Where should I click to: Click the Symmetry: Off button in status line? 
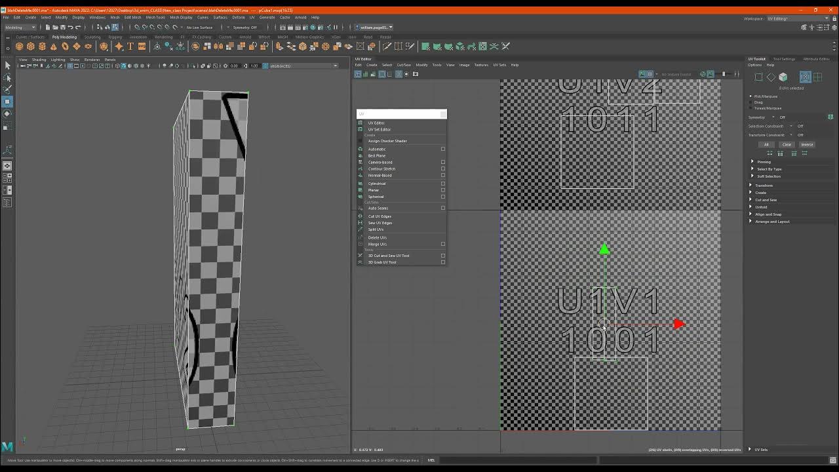click(x=244, y=28)
